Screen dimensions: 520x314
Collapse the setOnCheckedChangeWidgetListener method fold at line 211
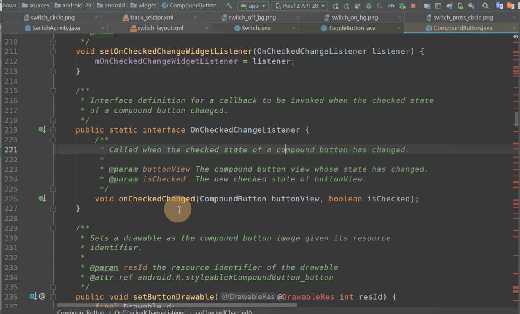tap(53, 51)
